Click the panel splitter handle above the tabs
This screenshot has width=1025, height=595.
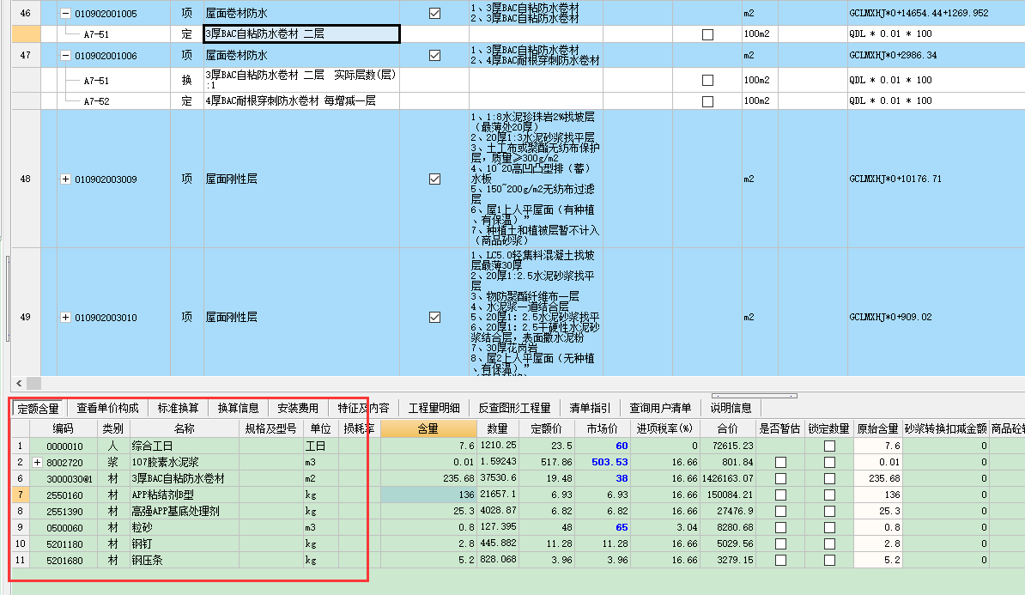pos(755,396)
